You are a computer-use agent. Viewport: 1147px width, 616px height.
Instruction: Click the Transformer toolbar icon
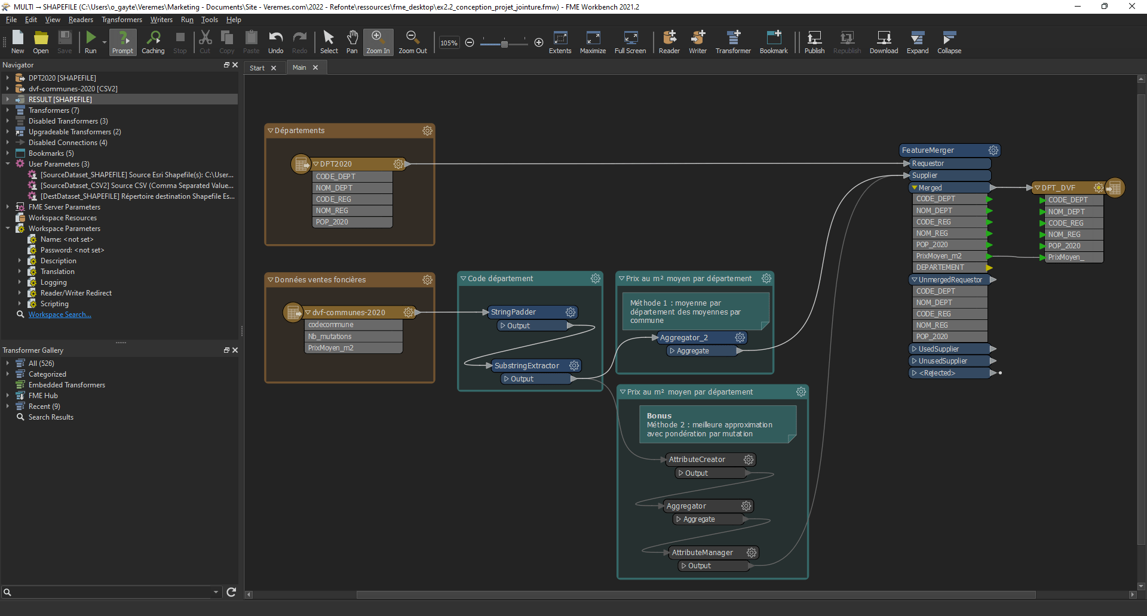click(x=733, y=42)
